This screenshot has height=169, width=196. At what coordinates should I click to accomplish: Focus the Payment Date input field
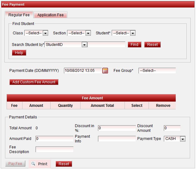83,71
